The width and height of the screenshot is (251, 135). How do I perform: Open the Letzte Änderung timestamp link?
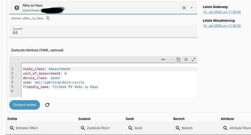(222, 12)
